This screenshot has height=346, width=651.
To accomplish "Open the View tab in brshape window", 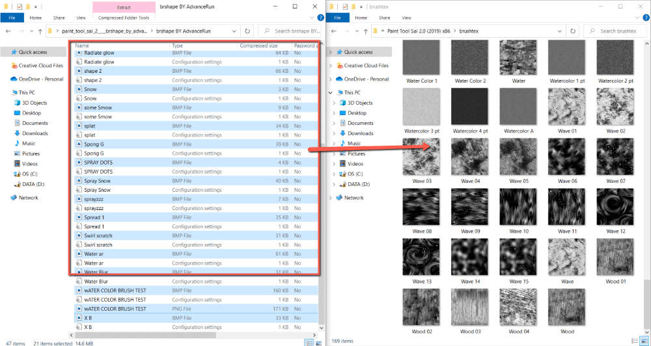I will click(81, 18).
